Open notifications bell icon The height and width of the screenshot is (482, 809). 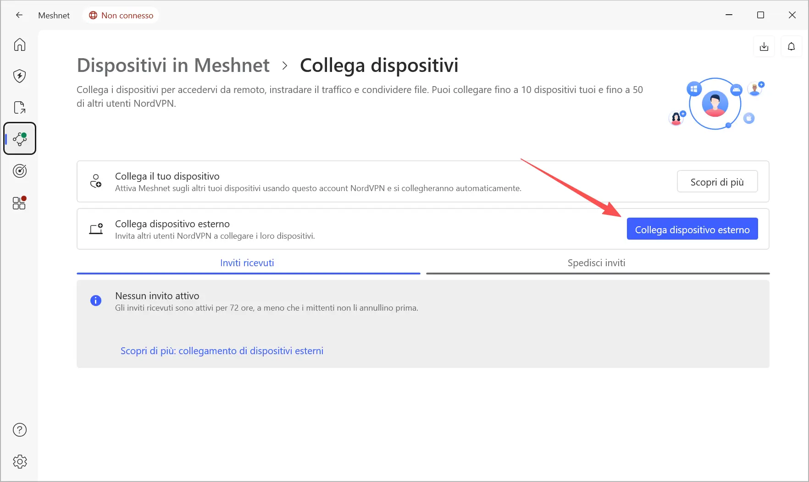pyautogui.click(x=791, y=47)
